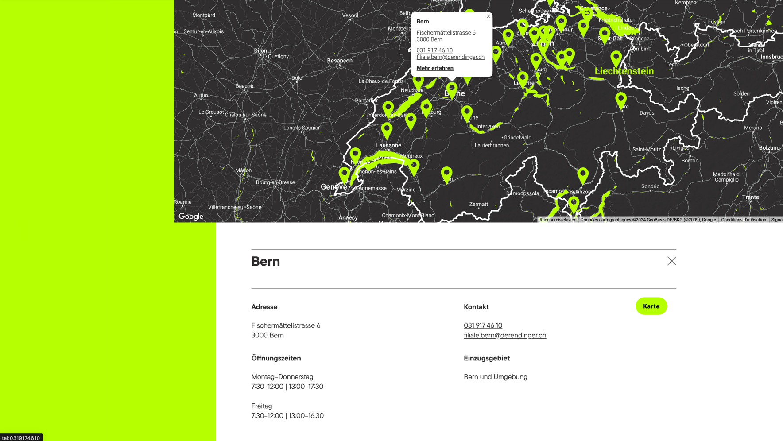
Task: Open the map pin at Chur
Action: (x=621, y=100)
